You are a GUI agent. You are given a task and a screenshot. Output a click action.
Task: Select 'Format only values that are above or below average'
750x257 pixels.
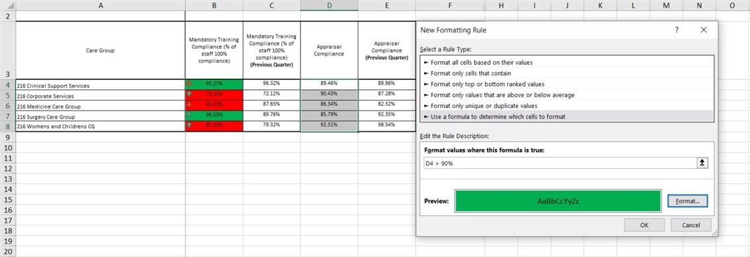pyautogui.click(x=567, y=95)
